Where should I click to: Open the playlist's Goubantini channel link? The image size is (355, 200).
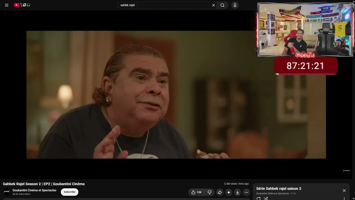coord(273,193)
